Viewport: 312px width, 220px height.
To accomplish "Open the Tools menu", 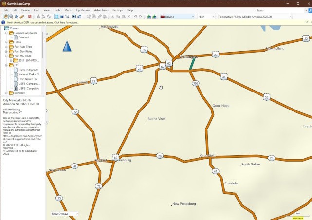I will (x=57, y=10).
